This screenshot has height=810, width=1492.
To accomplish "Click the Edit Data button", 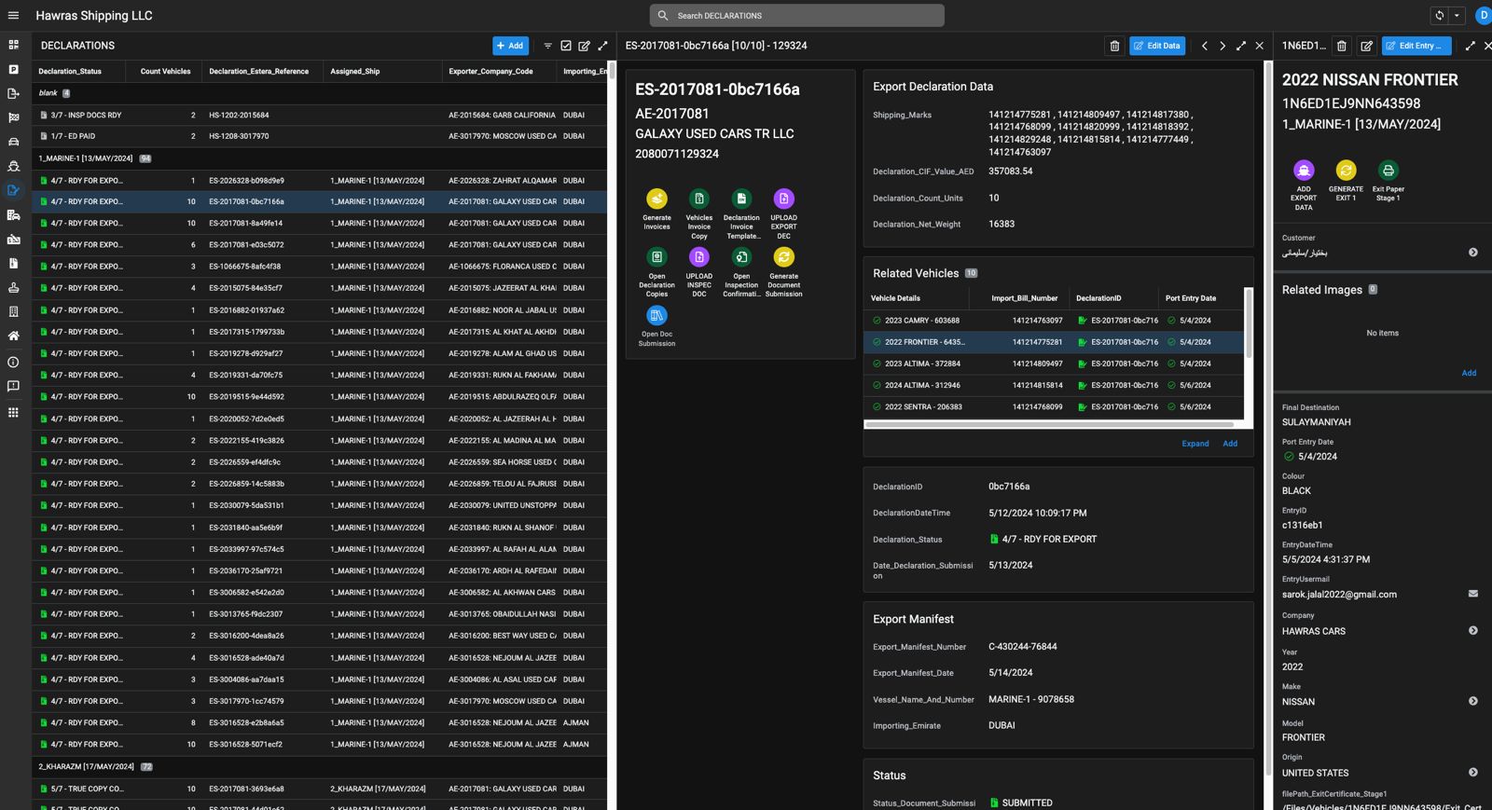I will coord(1157,46).
